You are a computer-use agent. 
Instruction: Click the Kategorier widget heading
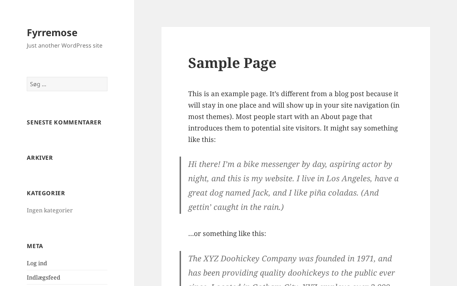pos(46,193)
